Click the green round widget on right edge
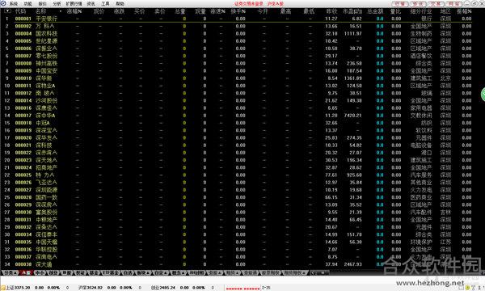Image resolution: width=485 pixels, height=291 pixels. point(483,95)
